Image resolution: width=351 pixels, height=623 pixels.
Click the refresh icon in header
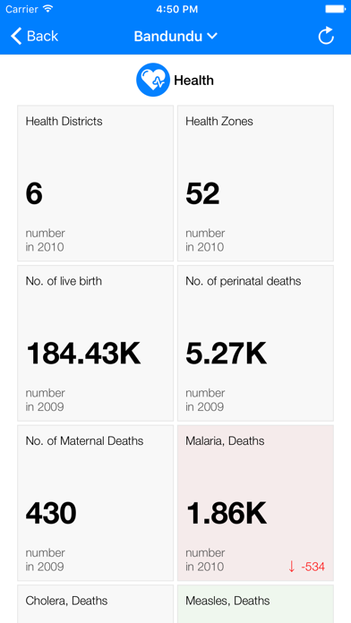click(x=326, y=36)
